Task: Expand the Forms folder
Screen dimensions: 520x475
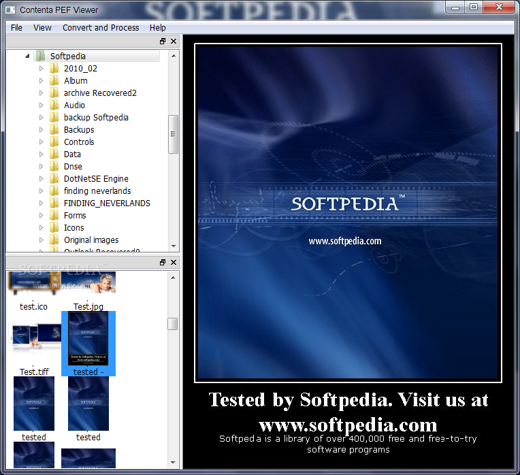Action: click(41, 216)
